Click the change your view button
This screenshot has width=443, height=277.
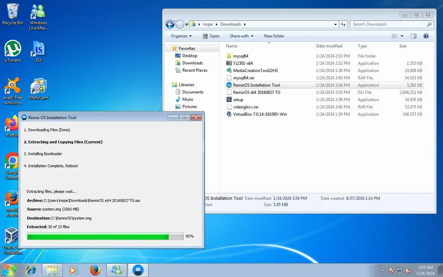(395, 36)
